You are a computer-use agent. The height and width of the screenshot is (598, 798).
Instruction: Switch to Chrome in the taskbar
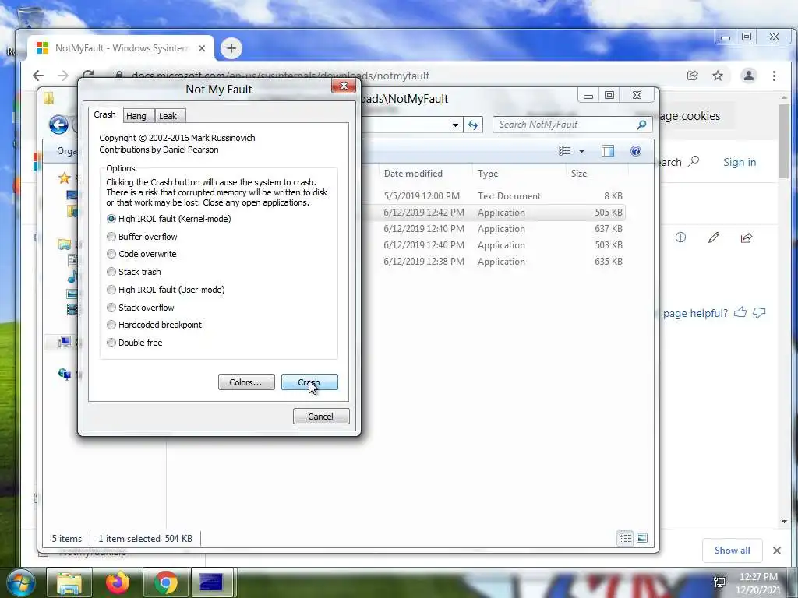pyautogui.click(x=166, y=582)
